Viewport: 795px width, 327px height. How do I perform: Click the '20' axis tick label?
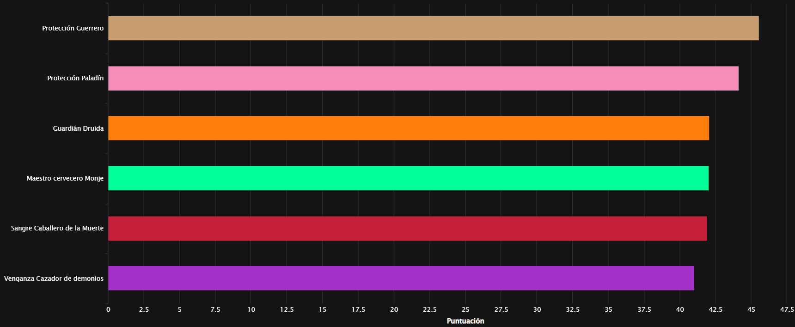394,309
